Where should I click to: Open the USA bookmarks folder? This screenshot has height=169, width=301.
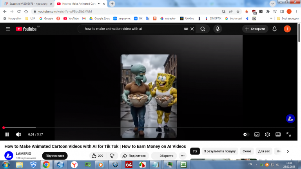click(30, 18)
